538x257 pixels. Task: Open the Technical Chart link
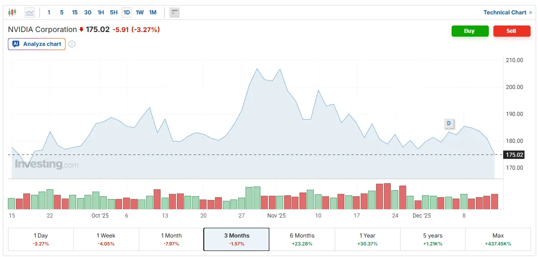tap(507, 13)
